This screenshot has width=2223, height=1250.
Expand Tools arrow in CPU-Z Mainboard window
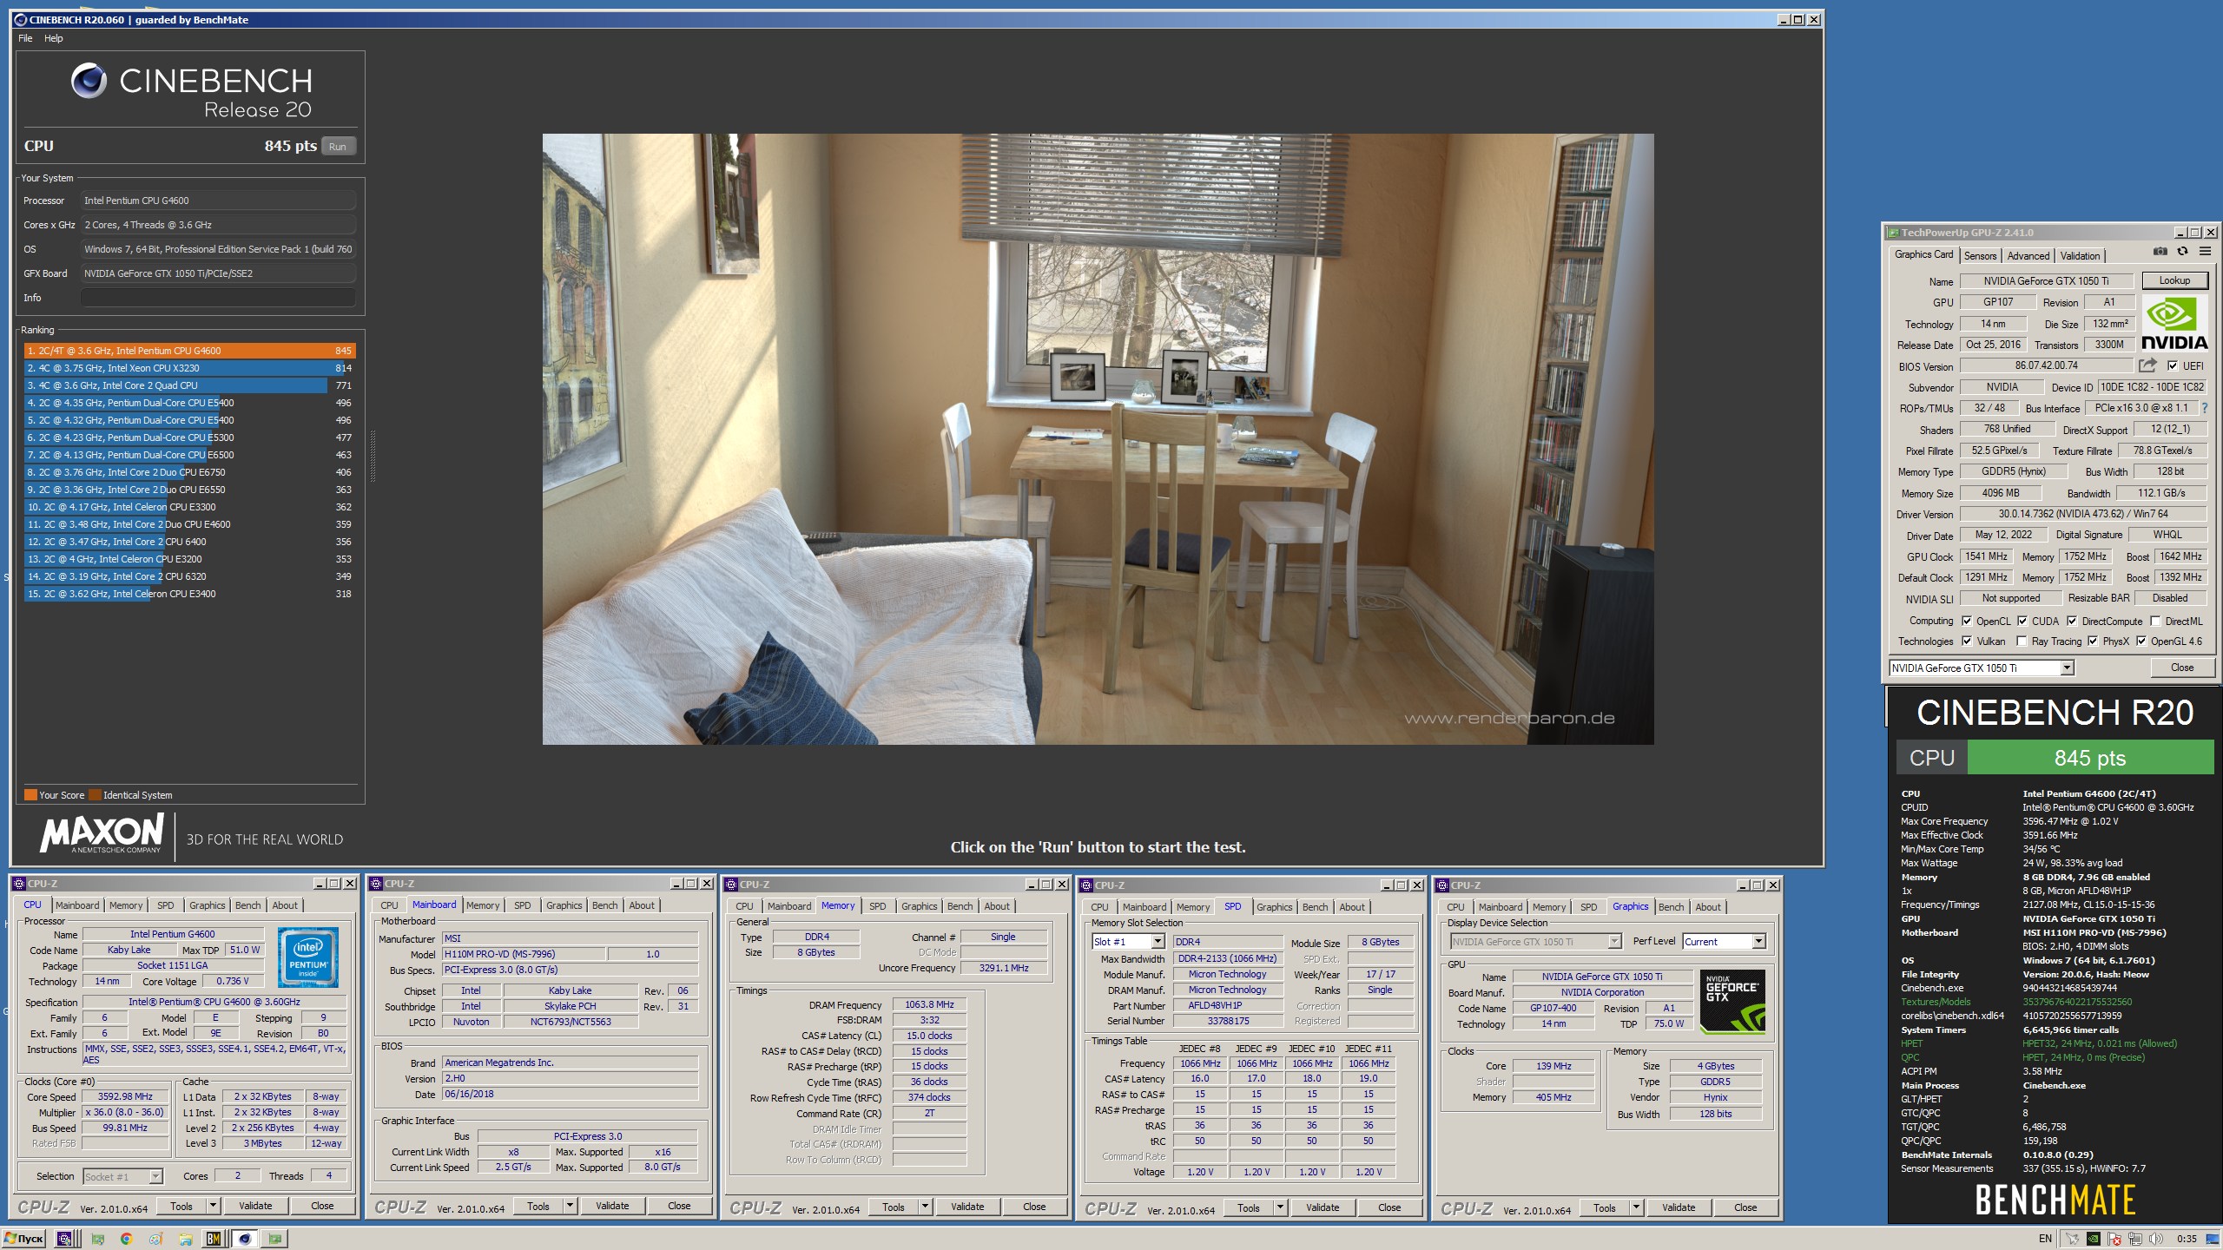[x=570, y=1206]
